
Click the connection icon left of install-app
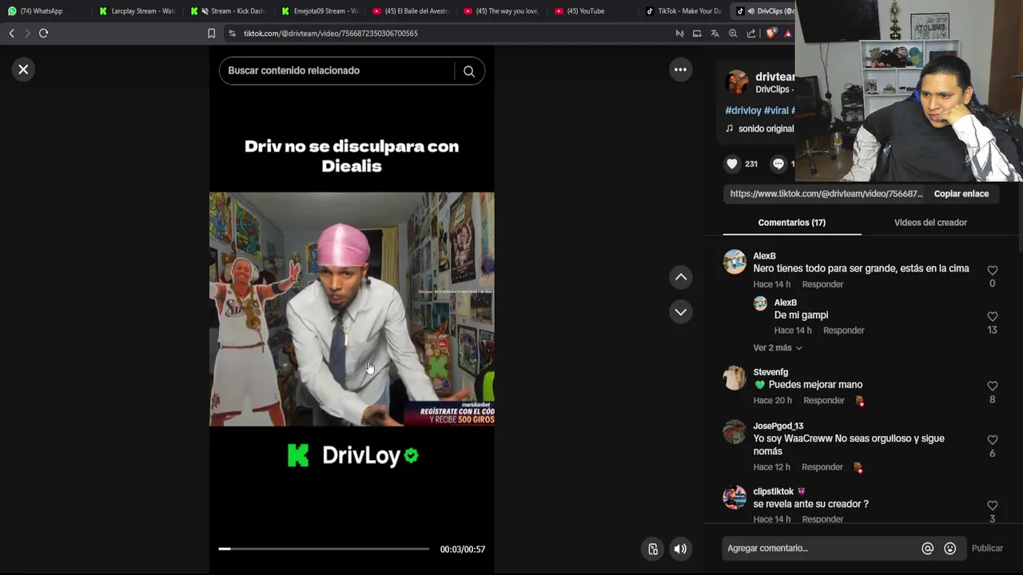tap(679, 34)
